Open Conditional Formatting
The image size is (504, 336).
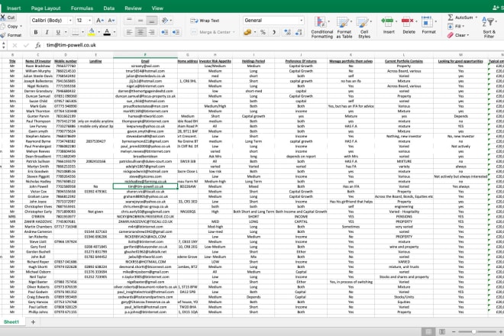pos(321,27)
